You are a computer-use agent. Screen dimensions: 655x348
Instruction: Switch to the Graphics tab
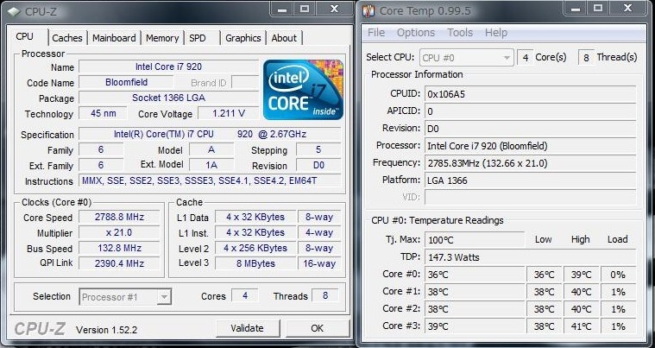(x=243, y=38)
